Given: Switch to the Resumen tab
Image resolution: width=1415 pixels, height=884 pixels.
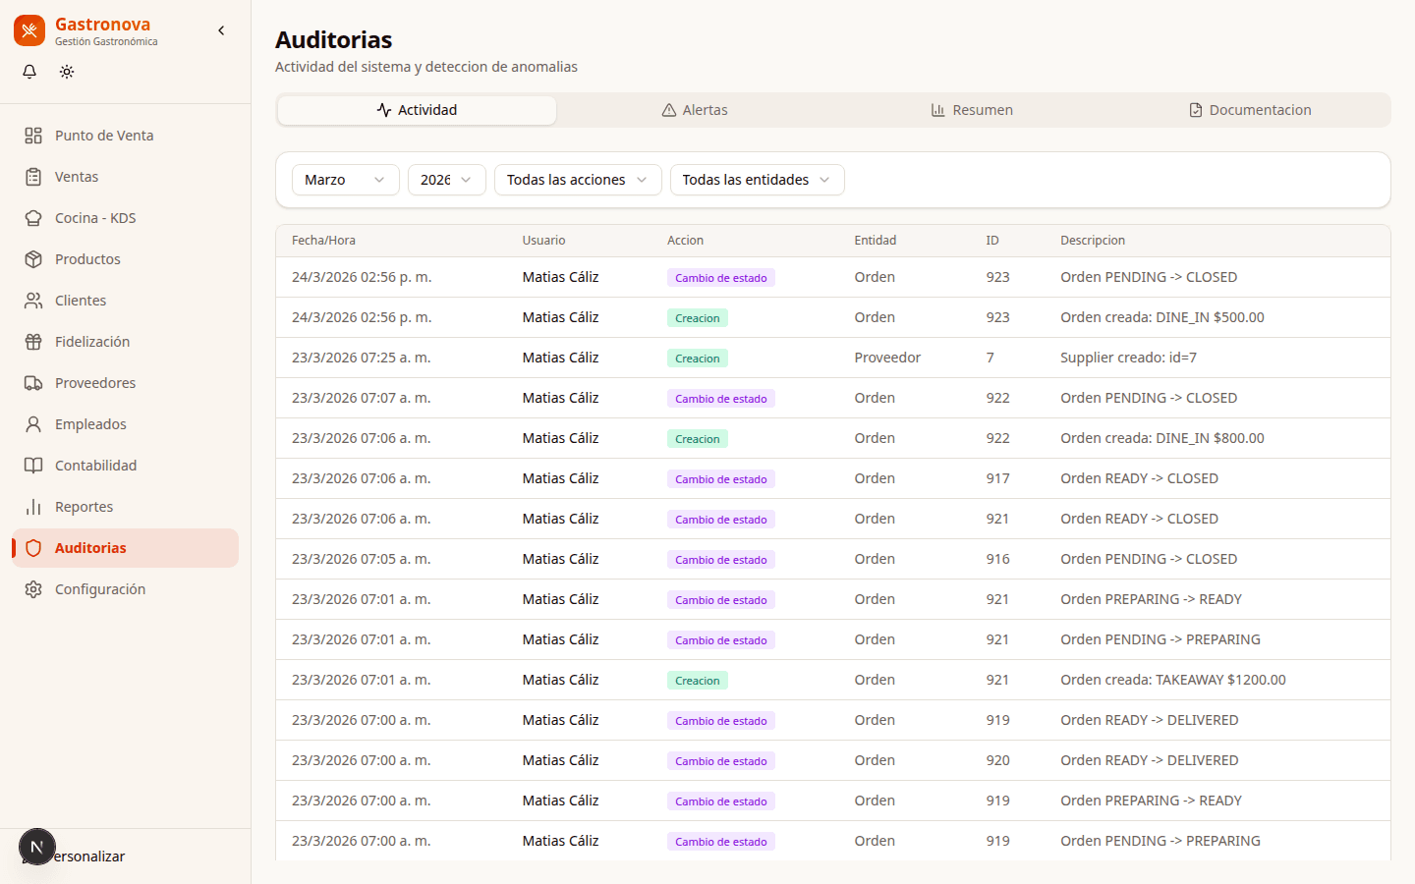Looking at the screenshot, I should point(972,110).
